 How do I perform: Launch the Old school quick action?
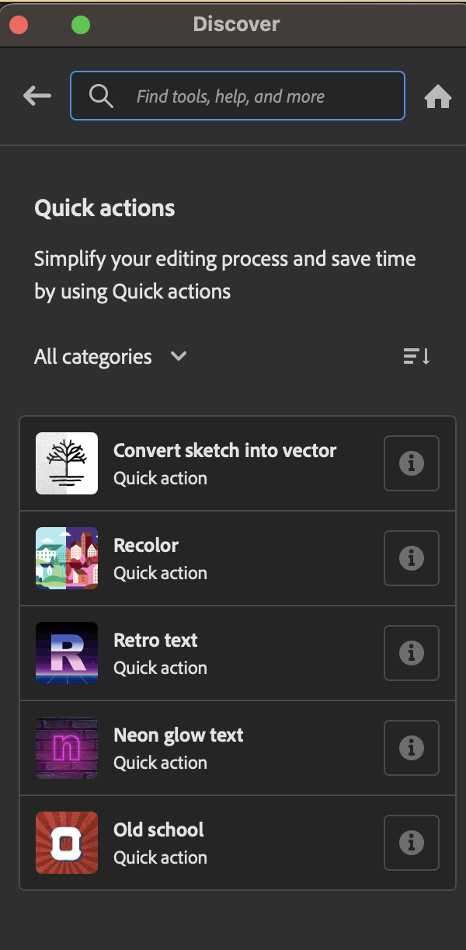tap(159, 830)
